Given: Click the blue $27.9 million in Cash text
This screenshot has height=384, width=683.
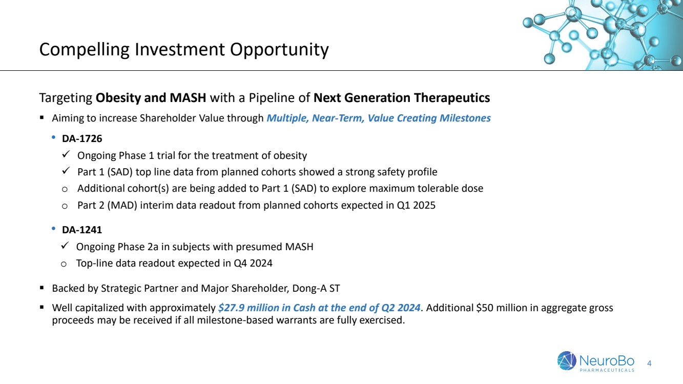Looking at the screenshot, I should tap(319, 308).
